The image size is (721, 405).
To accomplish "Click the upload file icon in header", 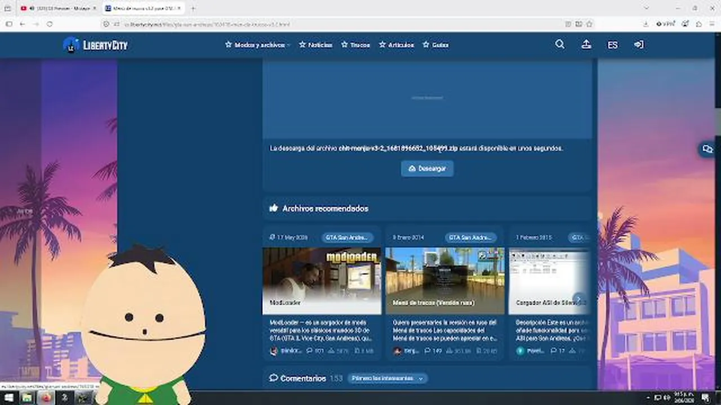I will click(586, 44).
